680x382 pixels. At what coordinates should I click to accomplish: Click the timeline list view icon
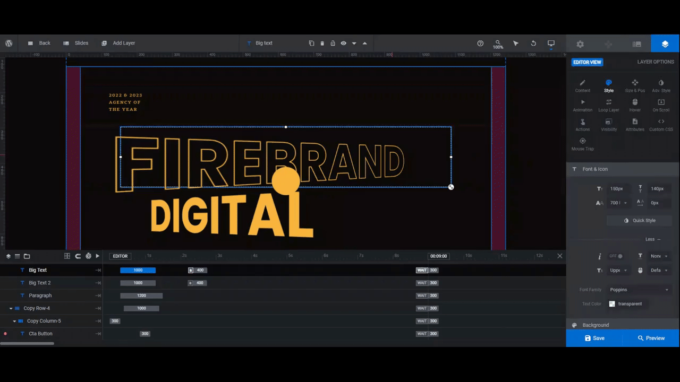(17, 256)
